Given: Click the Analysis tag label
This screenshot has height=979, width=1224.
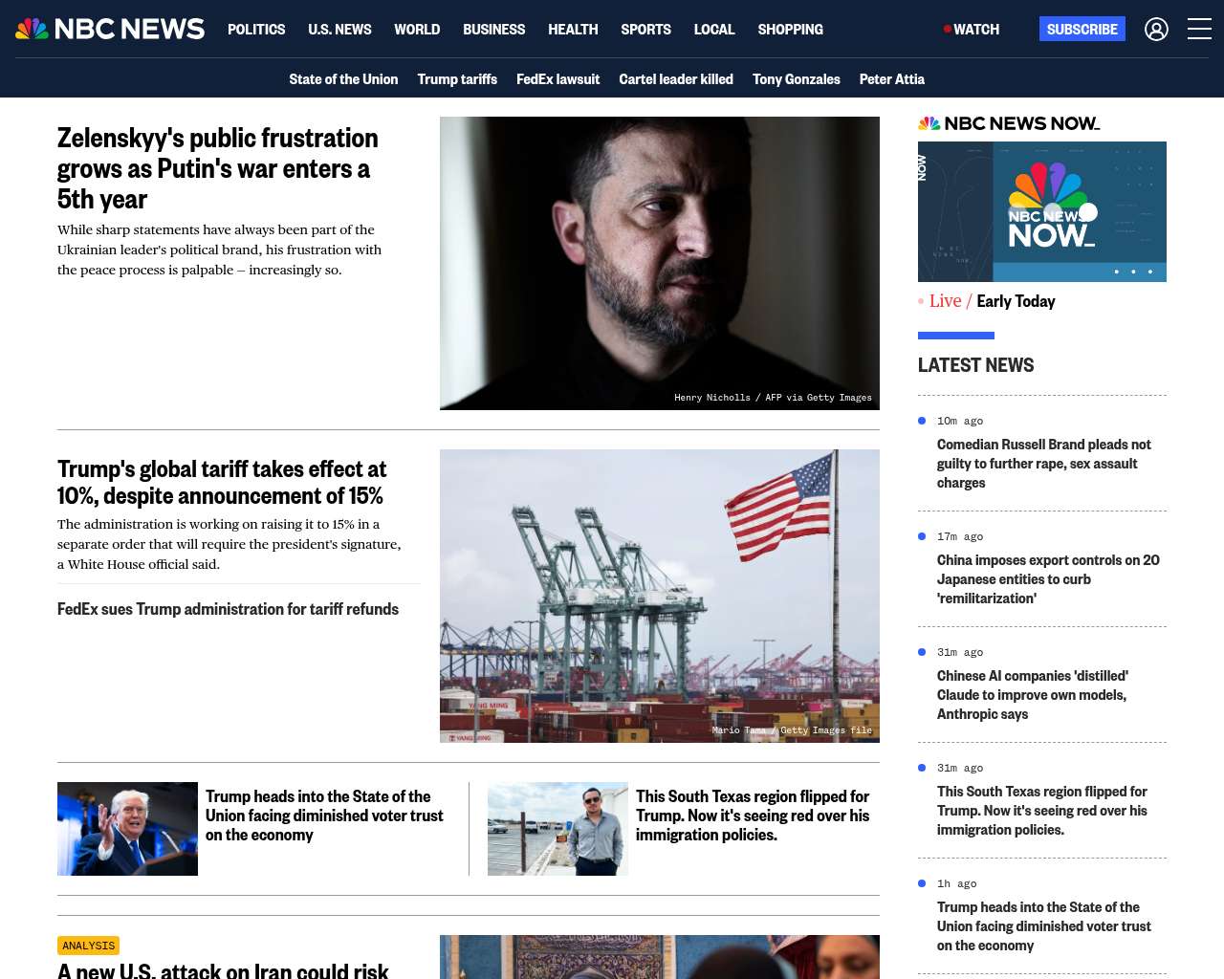Looking at the screenshot, I should [88, 946].
